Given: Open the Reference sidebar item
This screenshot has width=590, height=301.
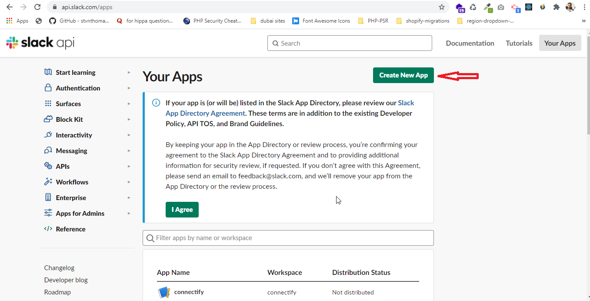Looking at the screenshot, I should 70,229.
